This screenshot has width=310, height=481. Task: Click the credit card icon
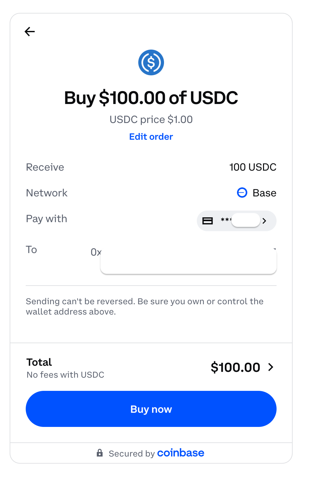click(x=207, y=221)
